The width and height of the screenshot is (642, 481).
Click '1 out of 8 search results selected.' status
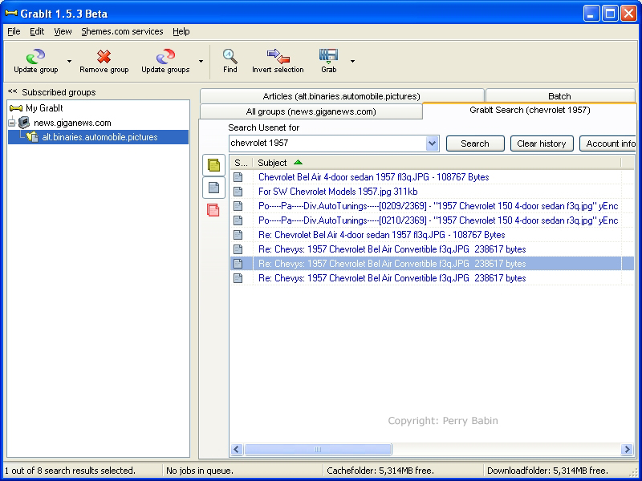[70, 471]
